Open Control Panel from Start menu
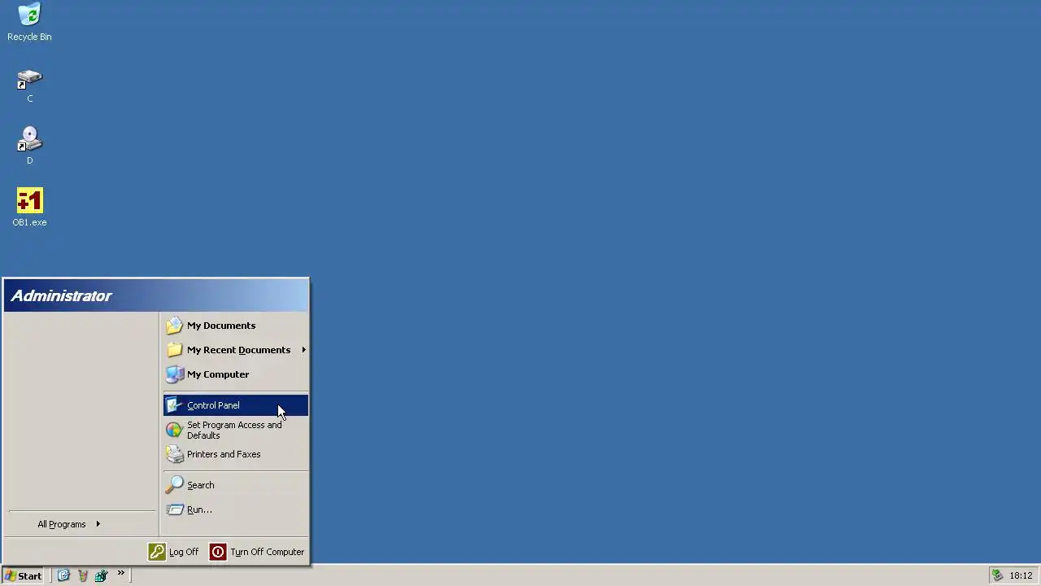 click(x=236, y=405)
